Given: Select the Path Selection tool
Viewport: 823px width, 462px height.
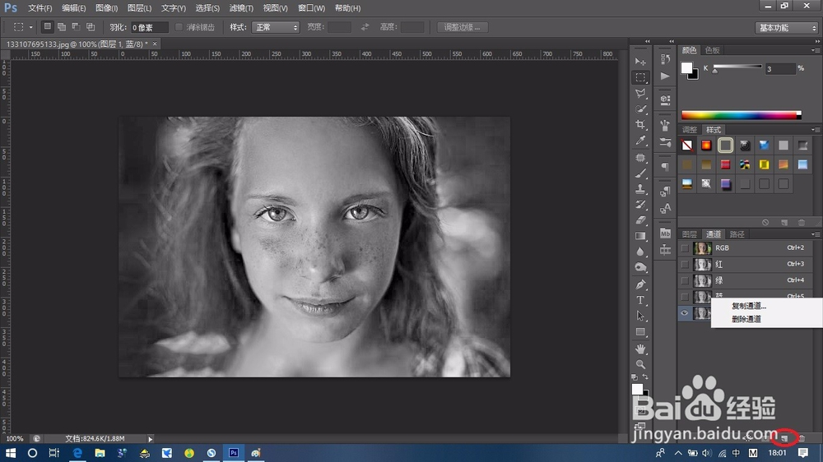Looking at the screenshot, I should (640, 316).
